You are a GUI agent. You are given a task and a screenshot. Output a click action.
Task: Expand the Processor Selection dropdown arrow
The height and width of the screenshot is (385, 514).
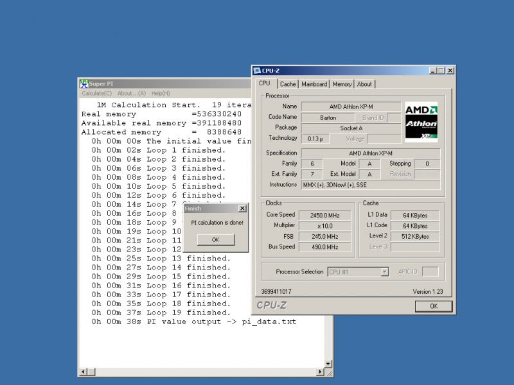(x=385, y=271)
